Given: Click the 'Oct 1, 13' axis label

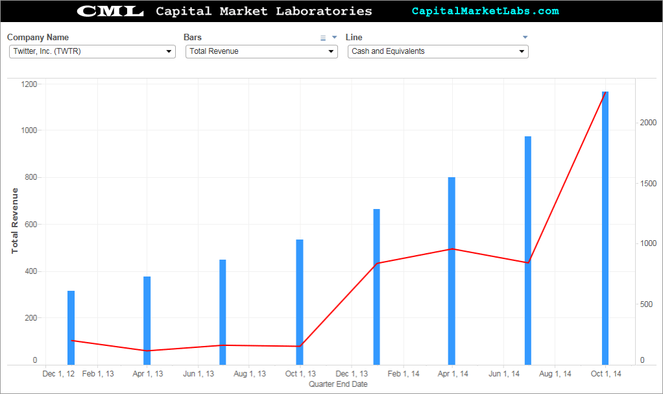Looking at the screenshot, I should tap(300, 374).
